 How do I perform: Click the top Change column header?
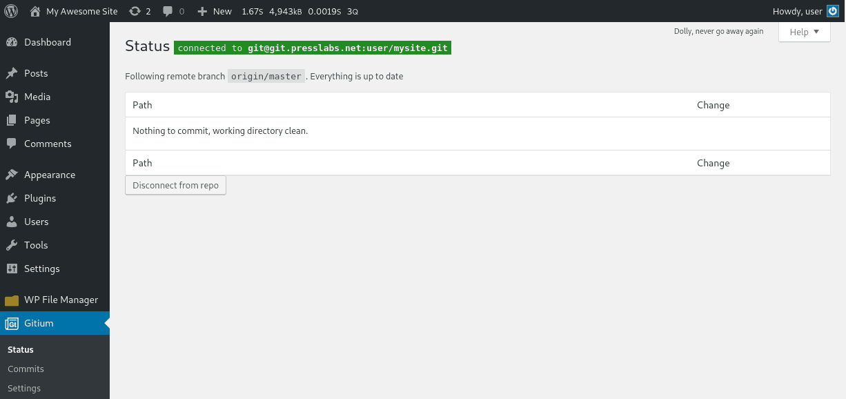pos(714,105)
